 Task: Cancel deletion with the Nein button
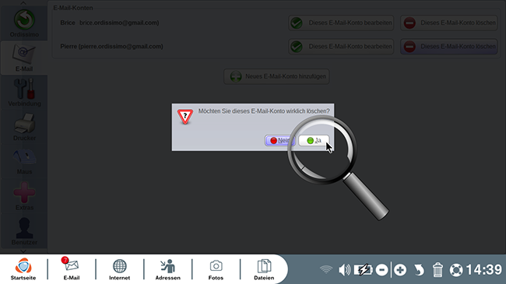[279, 140]
